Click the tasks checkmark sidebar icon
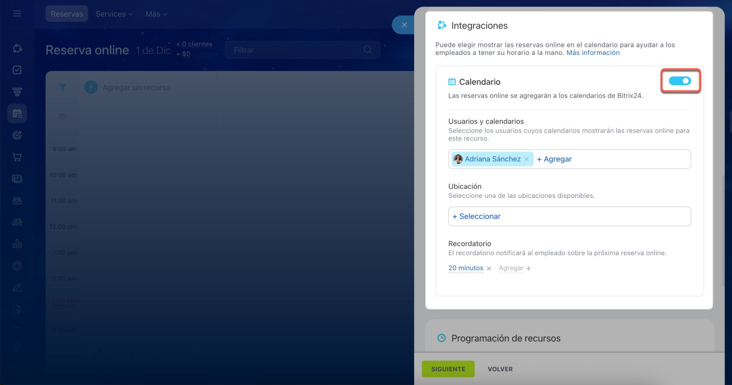This screenshot has height=385, width=732. (17, 70)
